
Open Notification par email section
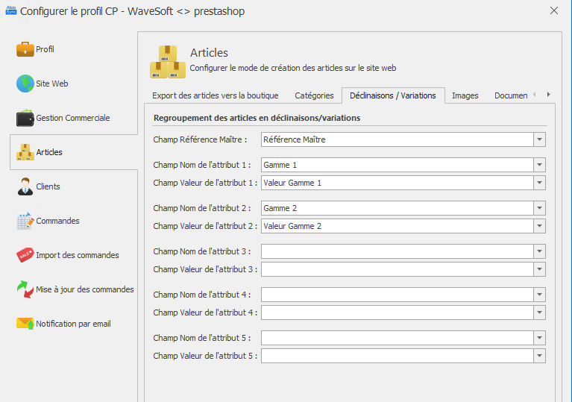click(73, 324)
